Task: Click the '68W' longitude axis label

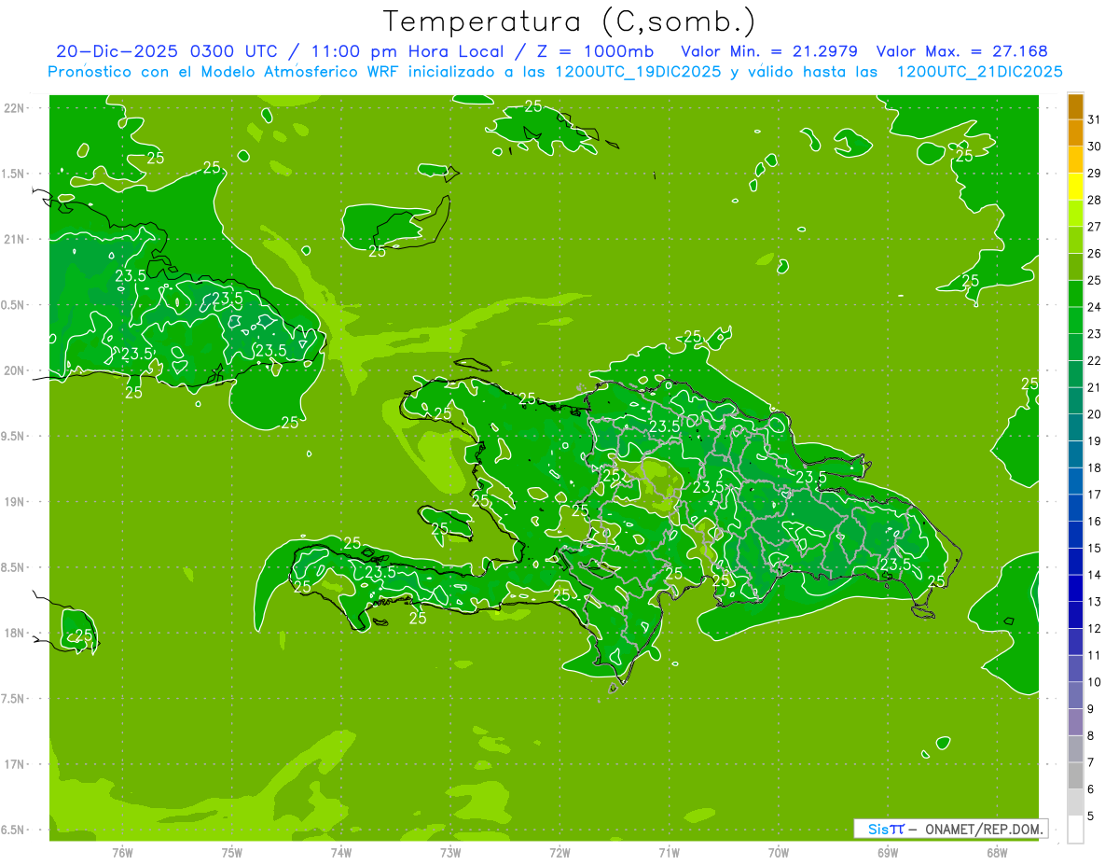Action: (x=997, y=853)
